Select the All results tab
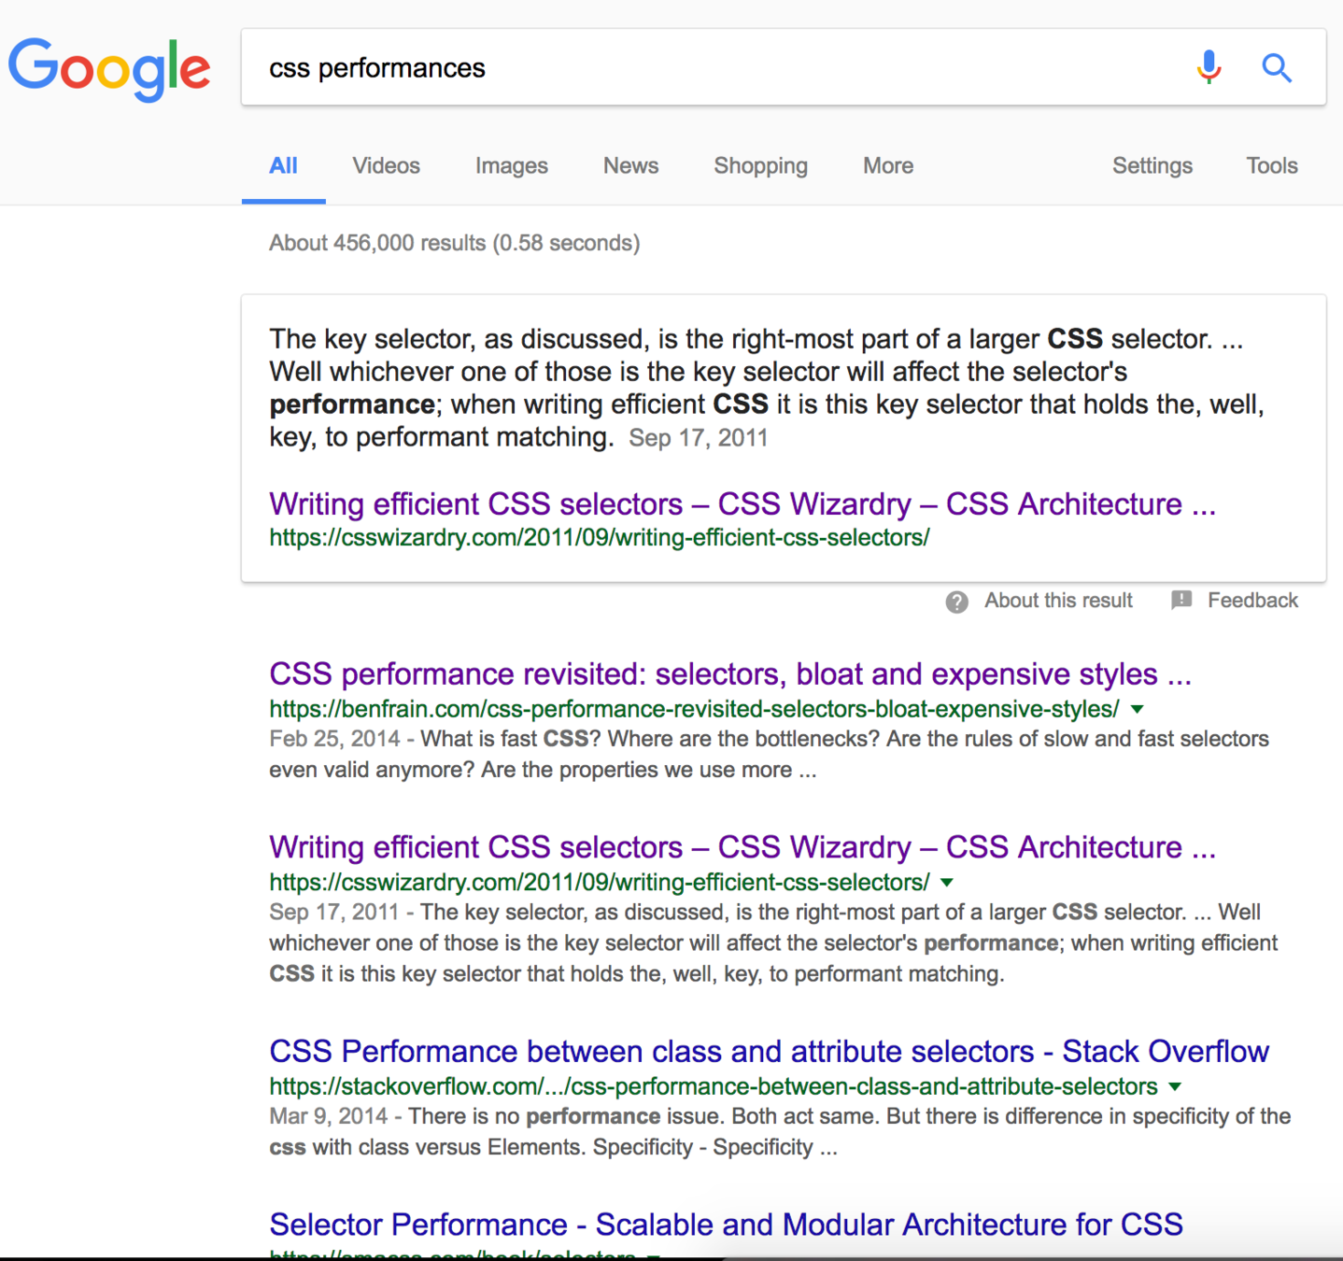 tap(283, 166)
